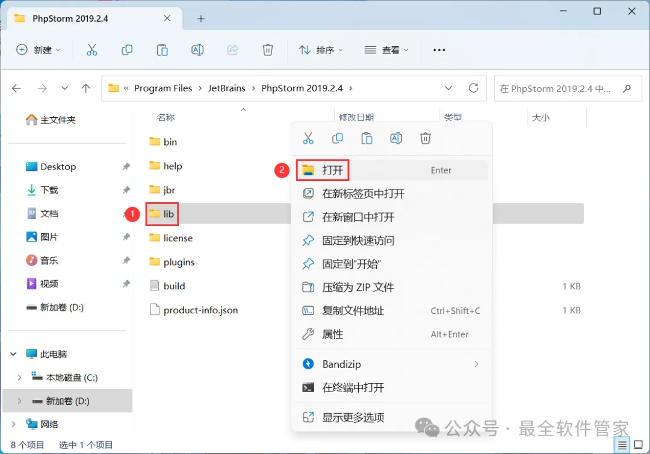The image size is (650, 454).
Task: Expand the 本地磁盘 (C:) tree node
Action: [19, 378]
